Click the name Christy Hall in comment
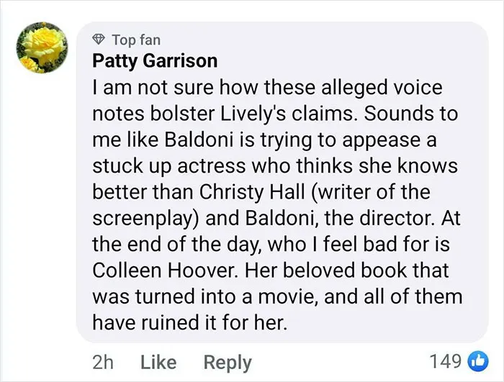Viewport: 504px width, 382px height. [x=252, y=192]
